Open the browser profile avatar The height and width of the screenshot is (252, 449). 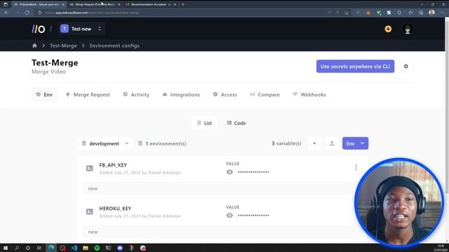pos(431,13)
